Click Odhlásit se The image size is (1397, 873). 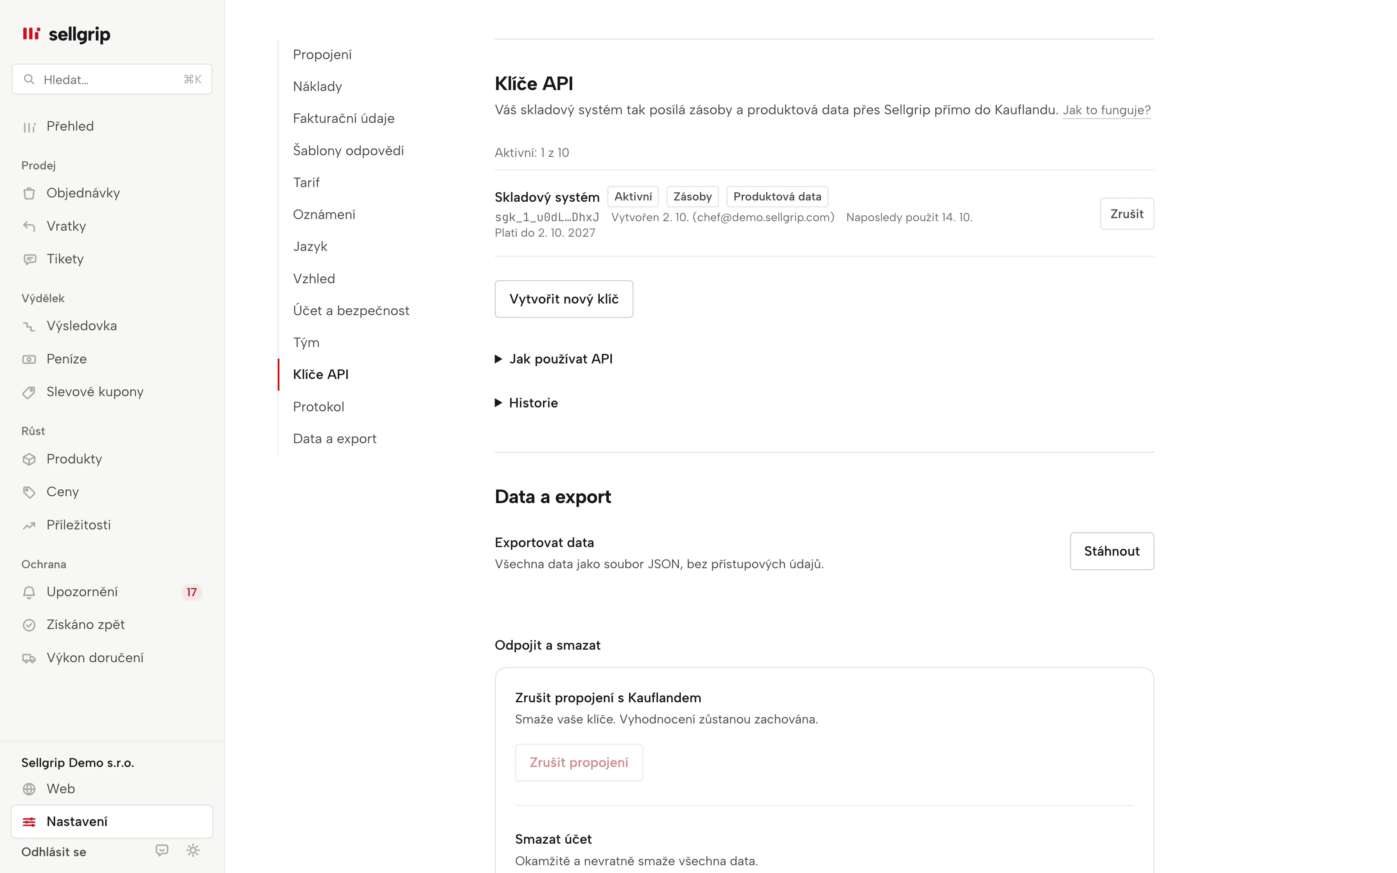point(54,852)
